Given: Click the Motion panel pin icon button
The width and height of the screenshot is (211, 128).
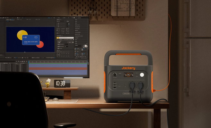Looking at the screenshot, I should (69, 24).
